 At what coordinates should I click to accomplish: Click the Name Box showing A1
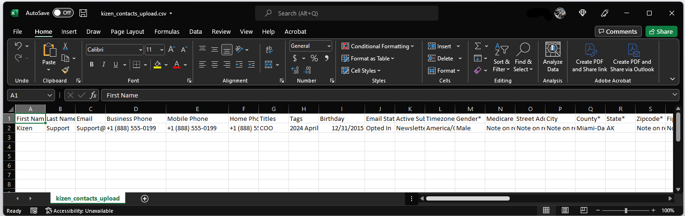31,95
